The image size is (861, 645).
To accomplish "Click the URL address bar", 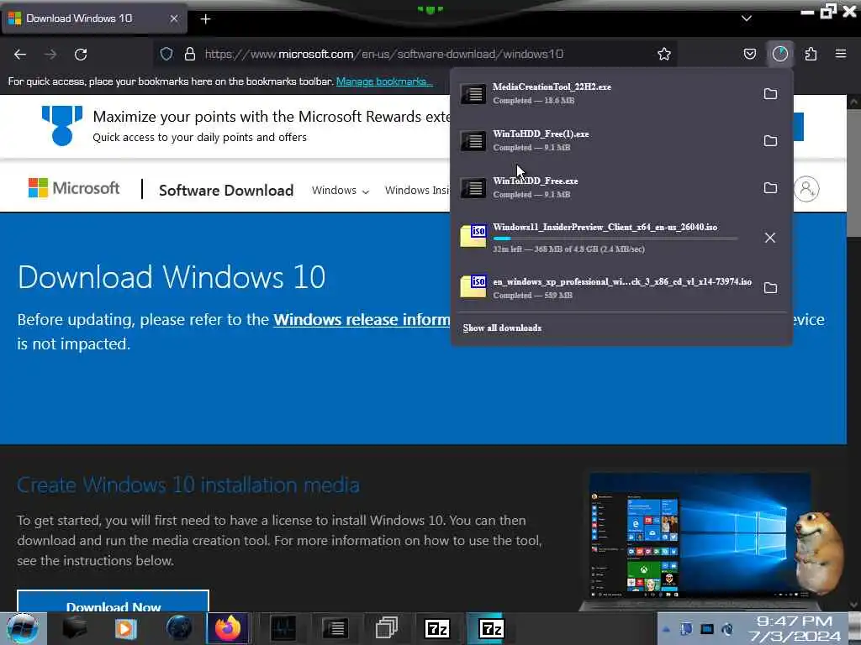I will (415, 54).
